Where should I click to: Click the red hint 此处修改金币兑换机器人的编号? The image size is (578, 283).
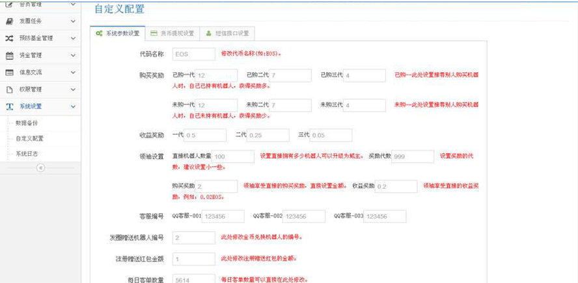pyautogui.click(x=262, y=237)
